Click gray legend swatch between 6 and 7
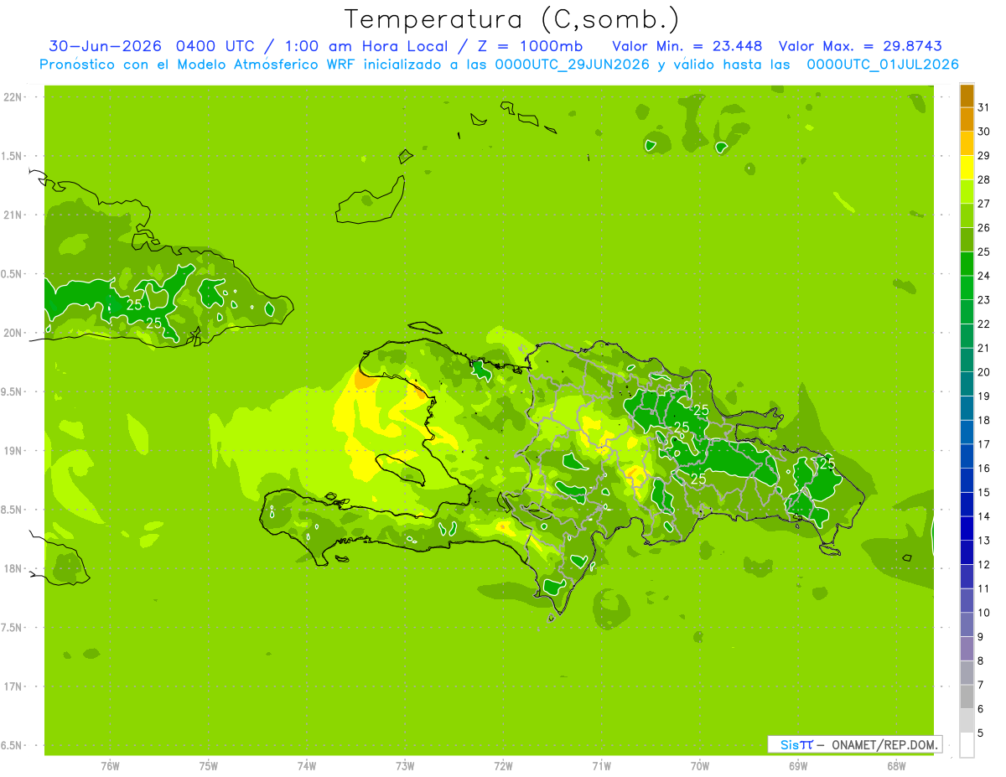 967,697
